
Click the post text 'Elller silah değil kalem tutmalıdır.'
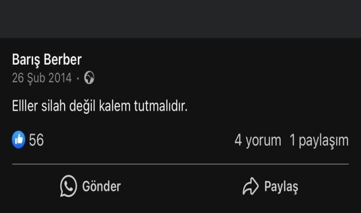coord(100,106)
